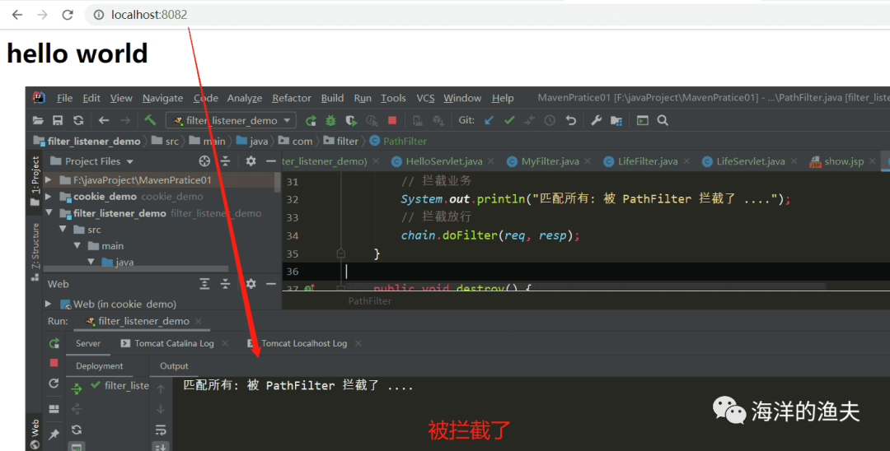Expand F:\javaProject\MavenPratice01 tree node
The image size is (890, 451).
(x=49, y=180)
